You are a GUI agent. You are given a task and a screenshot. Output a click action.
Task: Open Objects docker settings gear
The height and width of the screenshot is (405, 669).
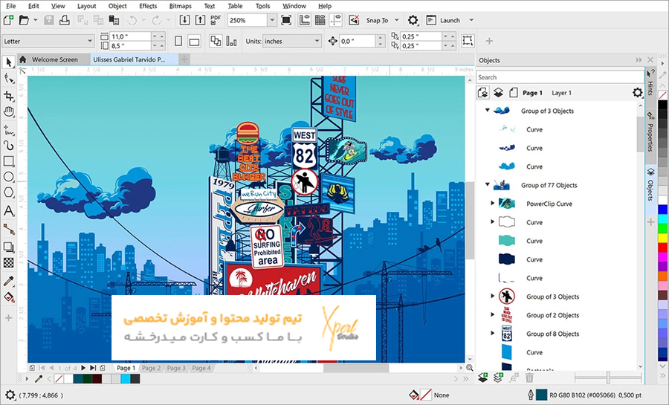(x=637, y=92)
